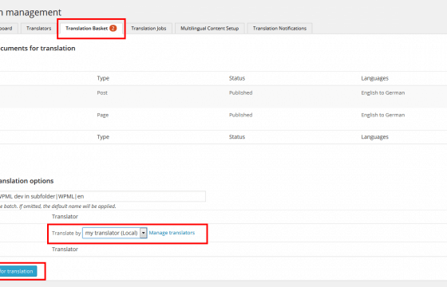Image resolution: width=447 pixels, height=287 pixels.
Task: Click the basket count badge 2
Action: click(113, 28)
